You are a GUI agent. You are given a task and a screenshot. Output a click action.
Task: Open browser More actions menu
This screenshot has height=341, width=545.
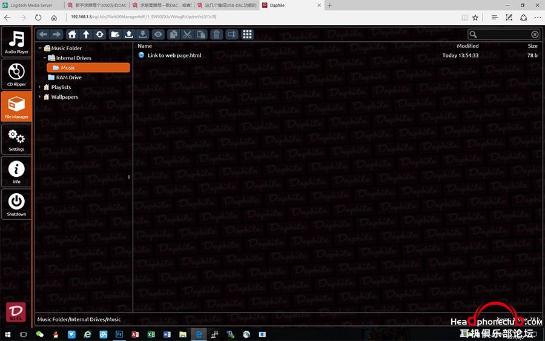click(x=538, y=18)
